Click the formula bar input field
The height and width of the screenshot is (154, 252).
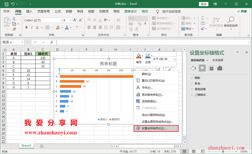click(x=153, y=42)
